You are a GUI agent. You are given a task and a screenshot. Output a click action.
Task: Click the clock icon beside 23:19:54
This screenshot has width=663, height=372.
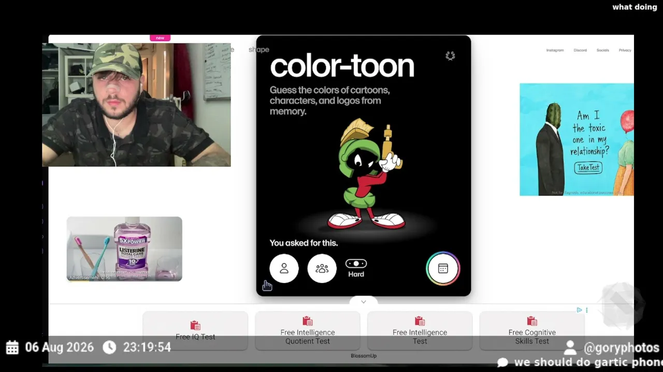pos(109,347)
